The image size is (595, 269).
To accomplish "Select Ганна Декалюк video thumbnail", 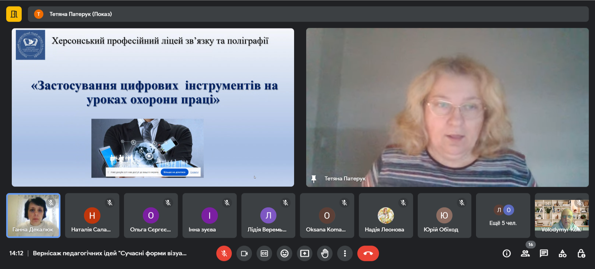I will 33,216.
